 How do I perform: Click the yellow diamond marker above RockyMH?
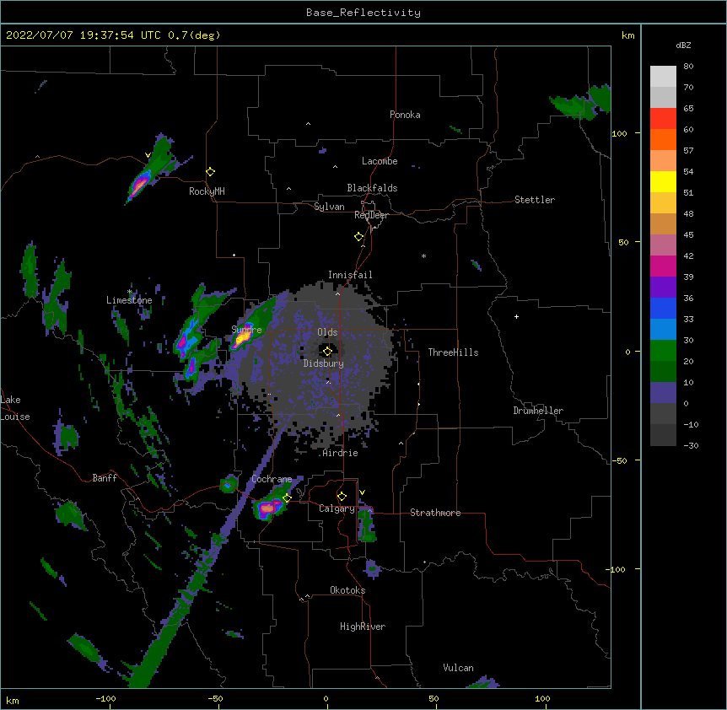[x=211, y=172]
